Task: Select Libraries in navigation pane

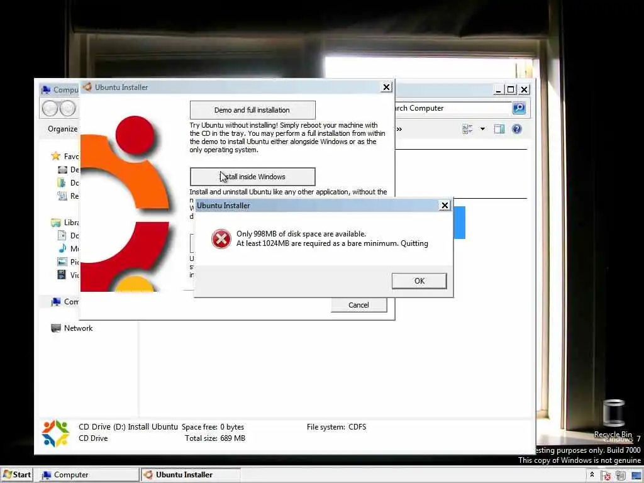Action: [x=65, y=223]
